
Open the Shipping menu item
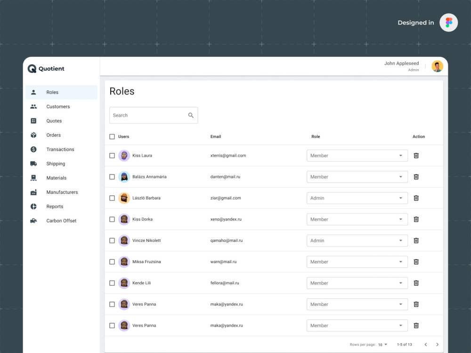point(61,164)
